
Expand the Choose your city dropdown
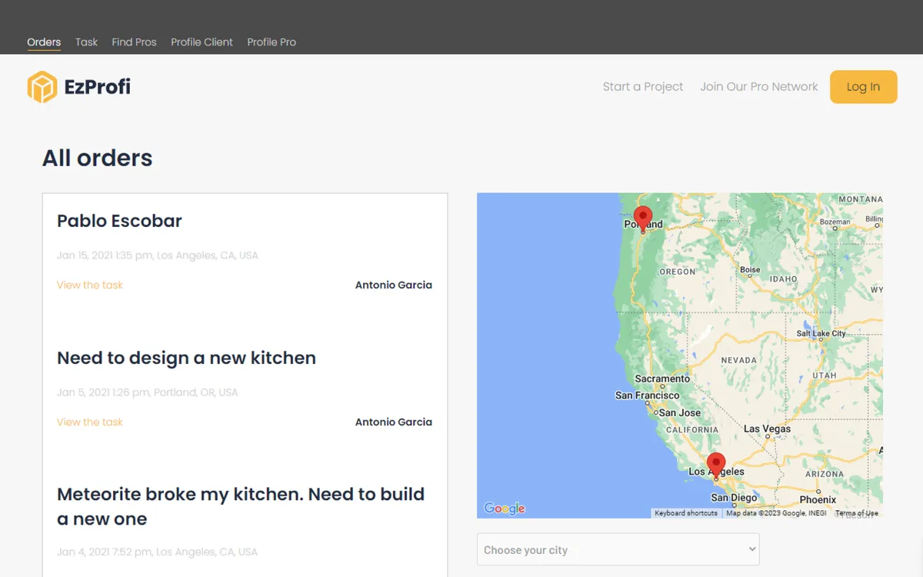tap(618, 550)
